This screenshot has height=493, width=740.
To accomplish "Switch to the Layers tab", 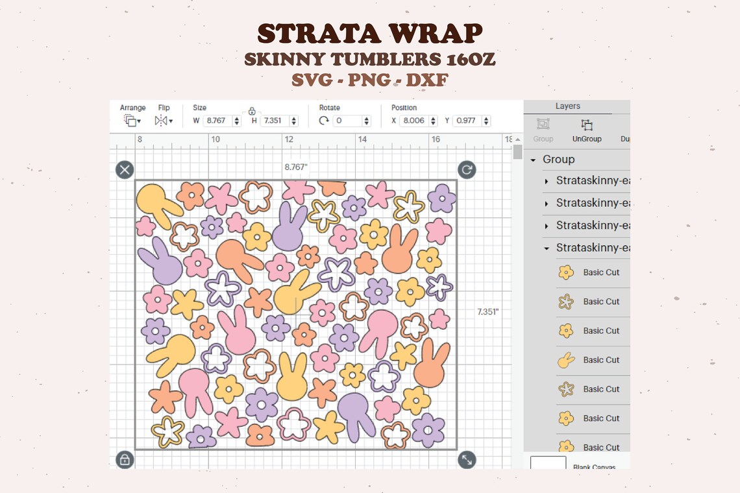I will pos(568,106).
